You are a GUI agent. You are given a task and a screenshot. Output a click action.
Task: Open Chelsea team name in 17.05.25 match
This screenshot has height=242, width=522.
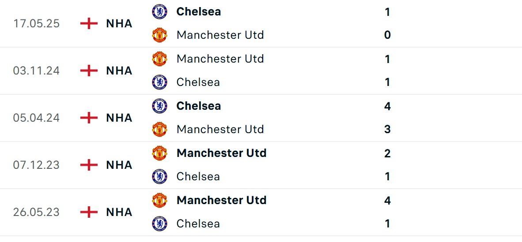(x=199, y=11)
